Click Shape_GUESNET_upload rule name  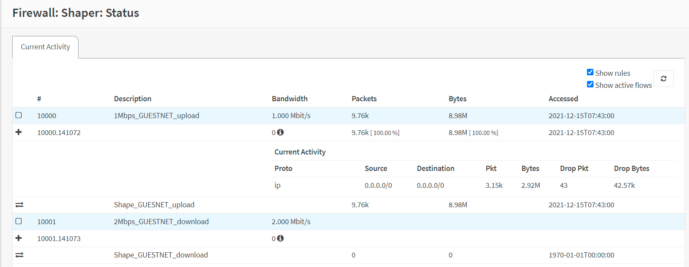[154, 205]
